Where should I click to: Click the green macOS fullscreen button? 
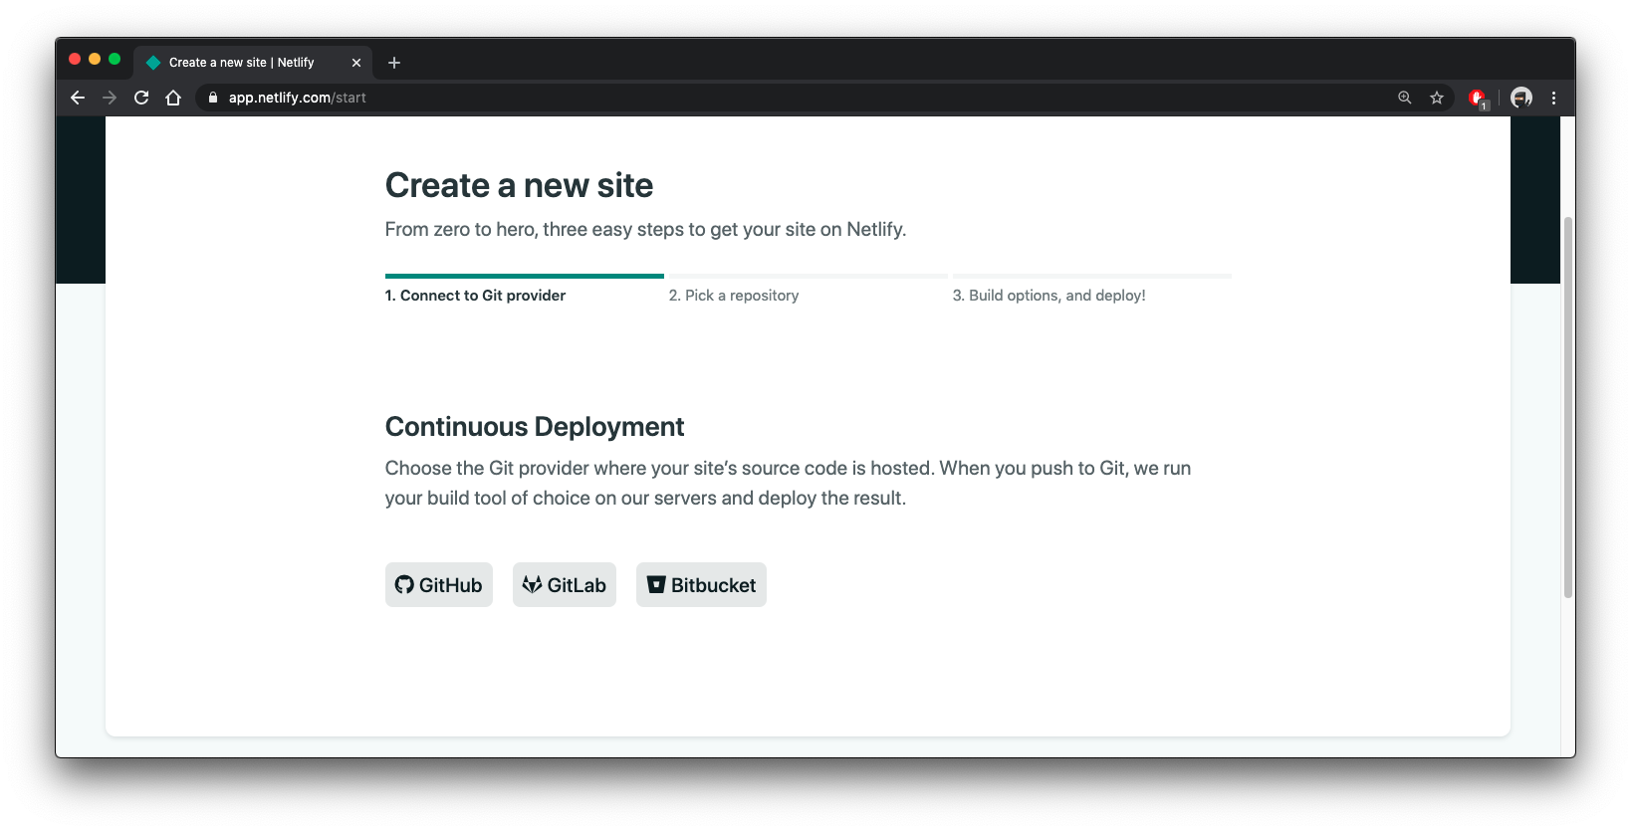[x=115, y=60]
